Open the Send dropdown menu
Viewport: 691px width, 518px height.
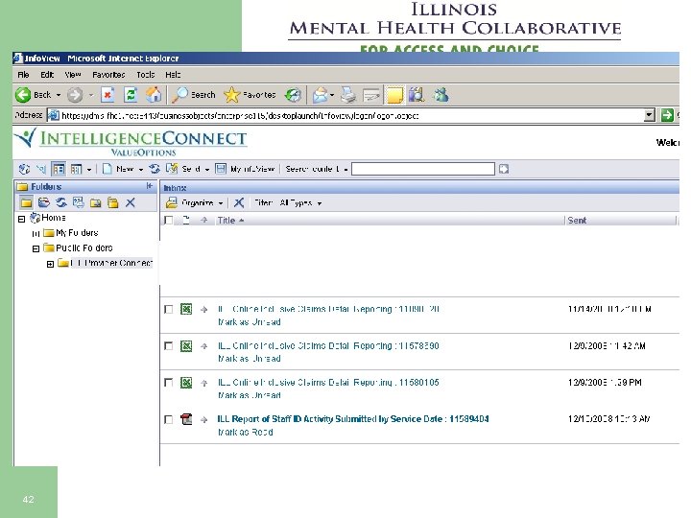(x=207, y=169)
